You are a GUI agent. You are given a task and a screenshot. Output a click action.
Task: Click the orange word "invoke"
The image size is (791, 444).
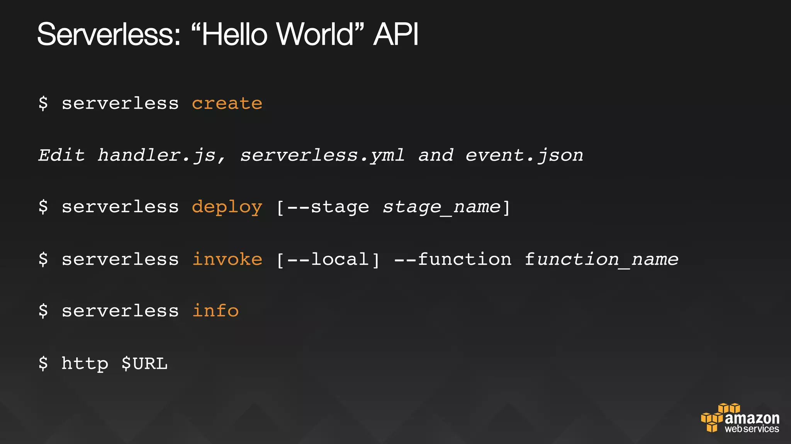[227, 259]
